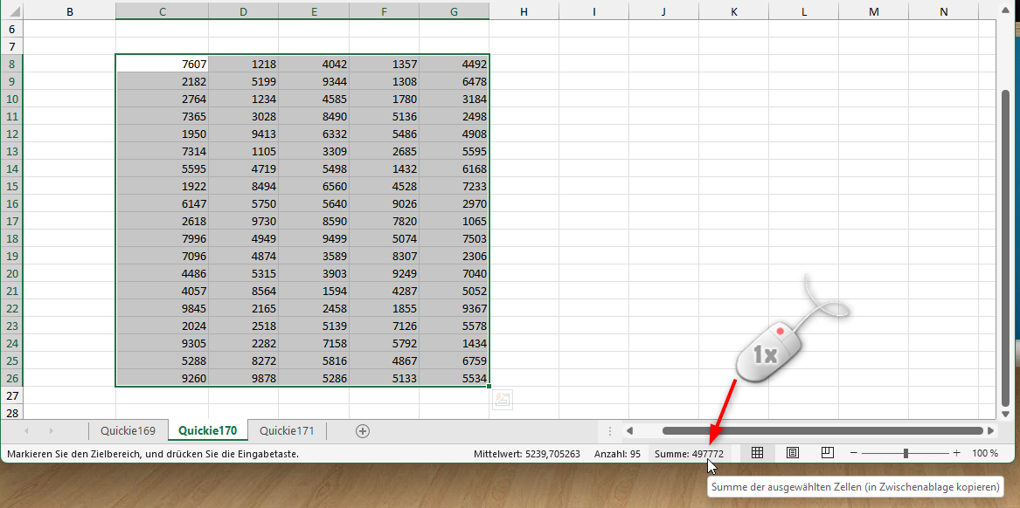Select cell containing 1065

click(454, 221)
